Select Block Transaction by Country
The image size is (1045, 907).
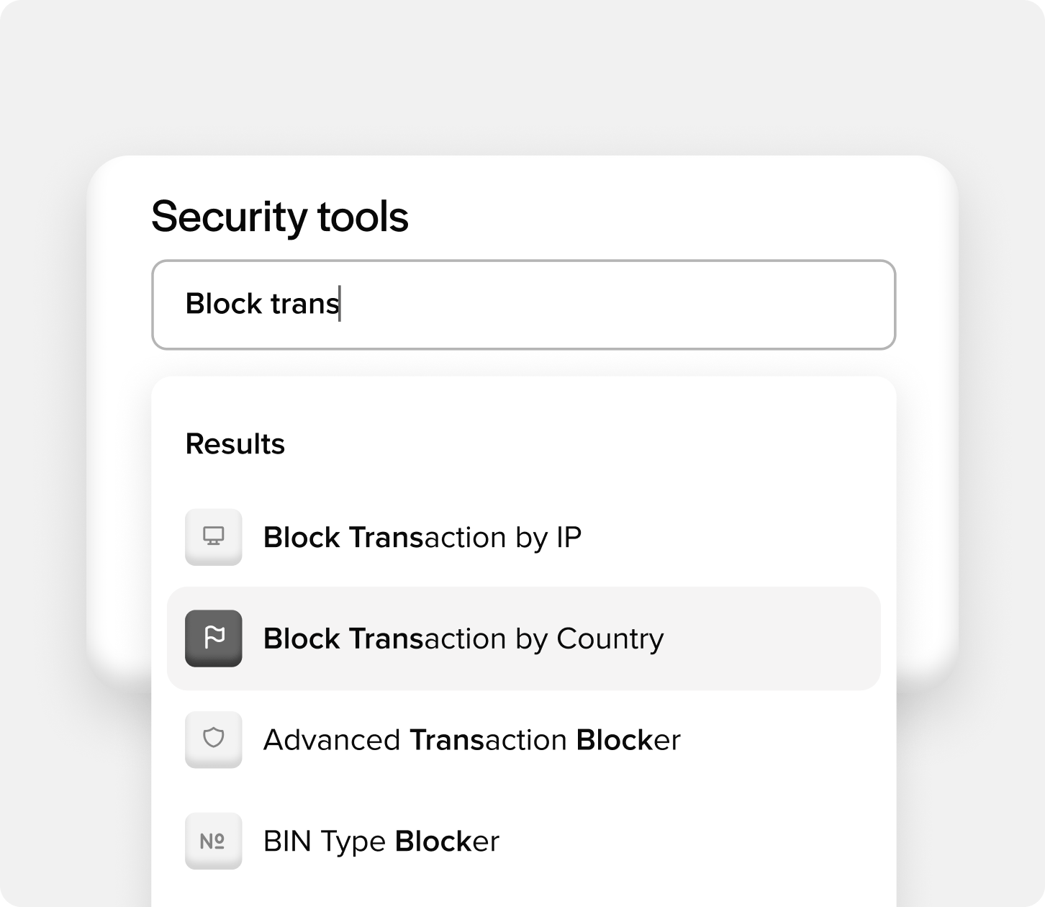tap(463, 638)
